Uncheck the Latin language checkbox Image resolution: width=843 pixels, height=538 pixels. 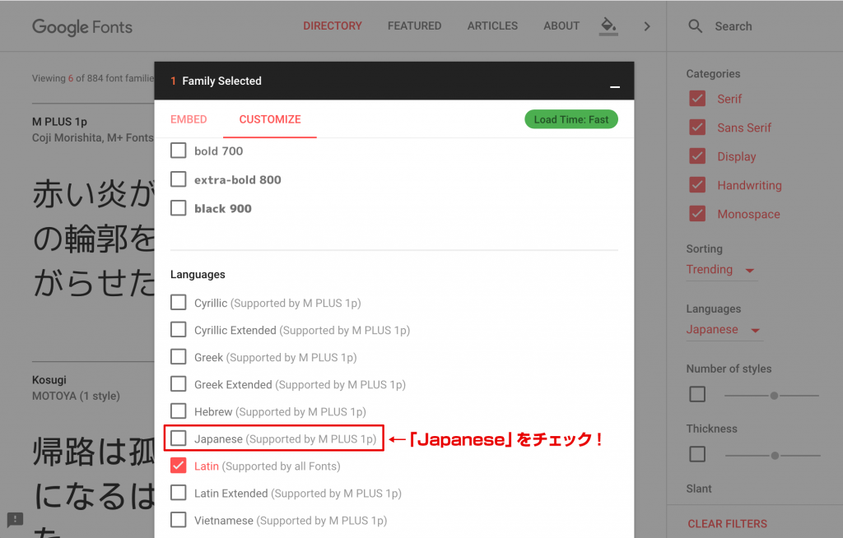click(178, 466)
